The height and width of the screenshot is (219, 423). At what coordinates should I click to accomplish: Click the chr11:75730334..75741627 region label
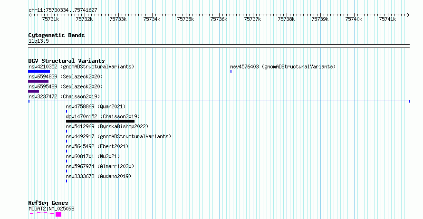coord(63,10)
